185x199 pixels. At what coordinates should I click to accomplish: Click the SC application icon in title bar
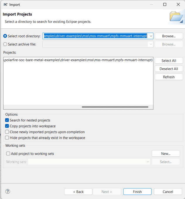5,5
